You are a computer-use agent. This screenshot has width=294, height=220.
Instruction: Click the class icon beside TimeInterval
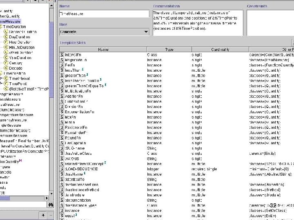point(6,78)
